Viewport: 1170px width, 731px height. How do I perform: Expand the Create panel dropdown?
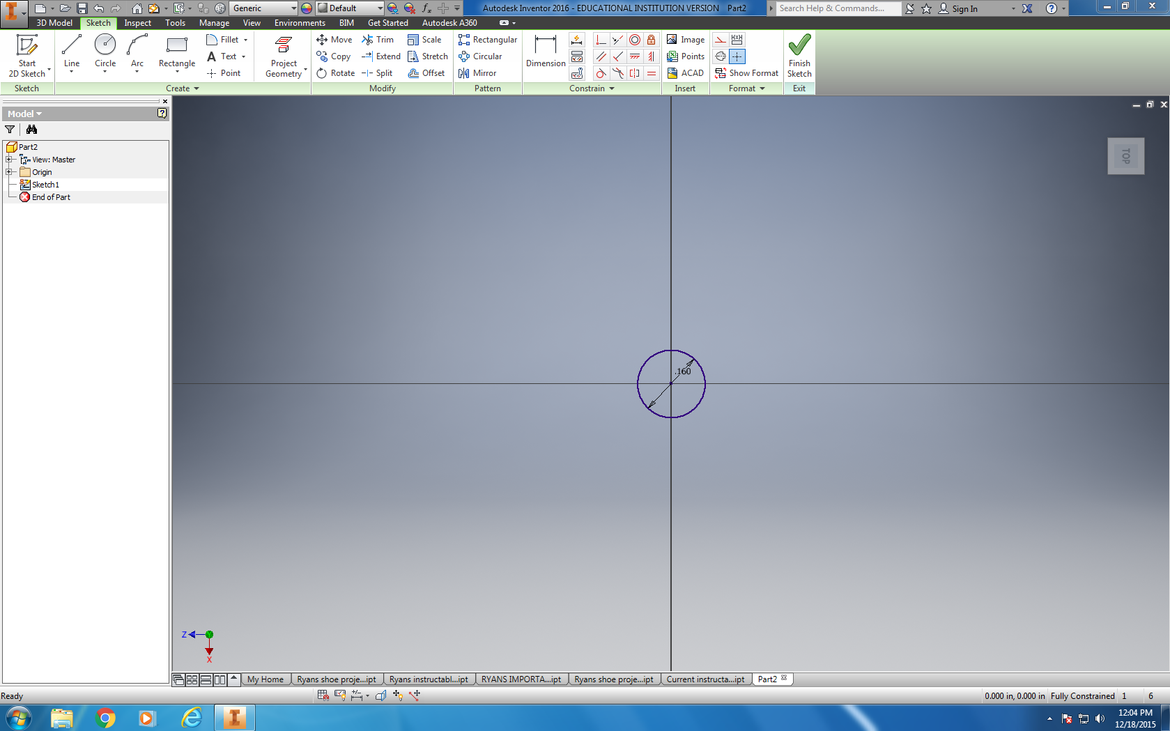pyautogui.click(x=183, y=89)
